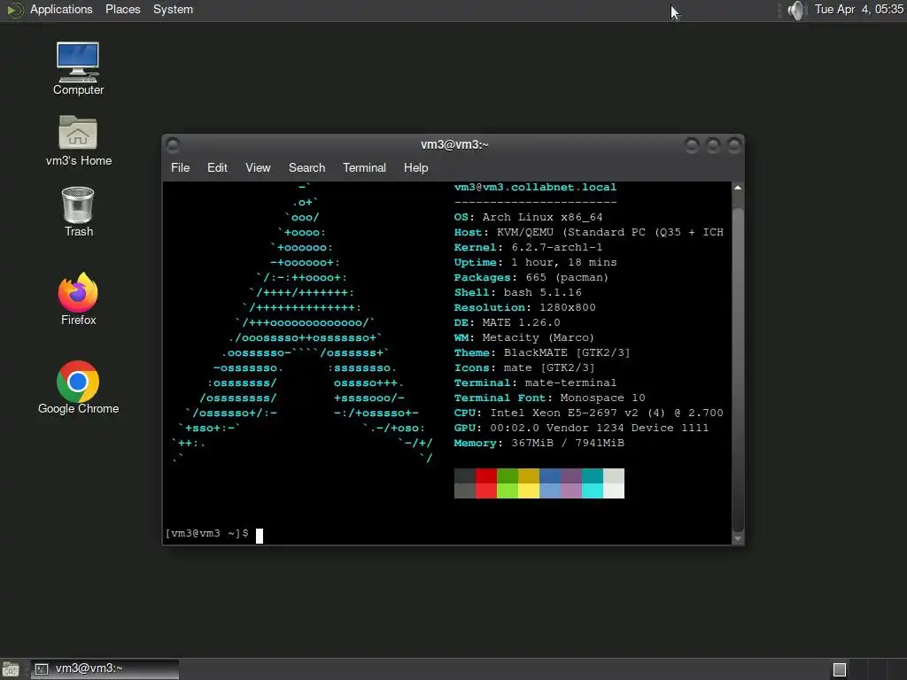Click the 'WM: Metacity (Marco)' line
This screenshot has height=680, width=907.
pyautogui.click(x=524, y=337)
